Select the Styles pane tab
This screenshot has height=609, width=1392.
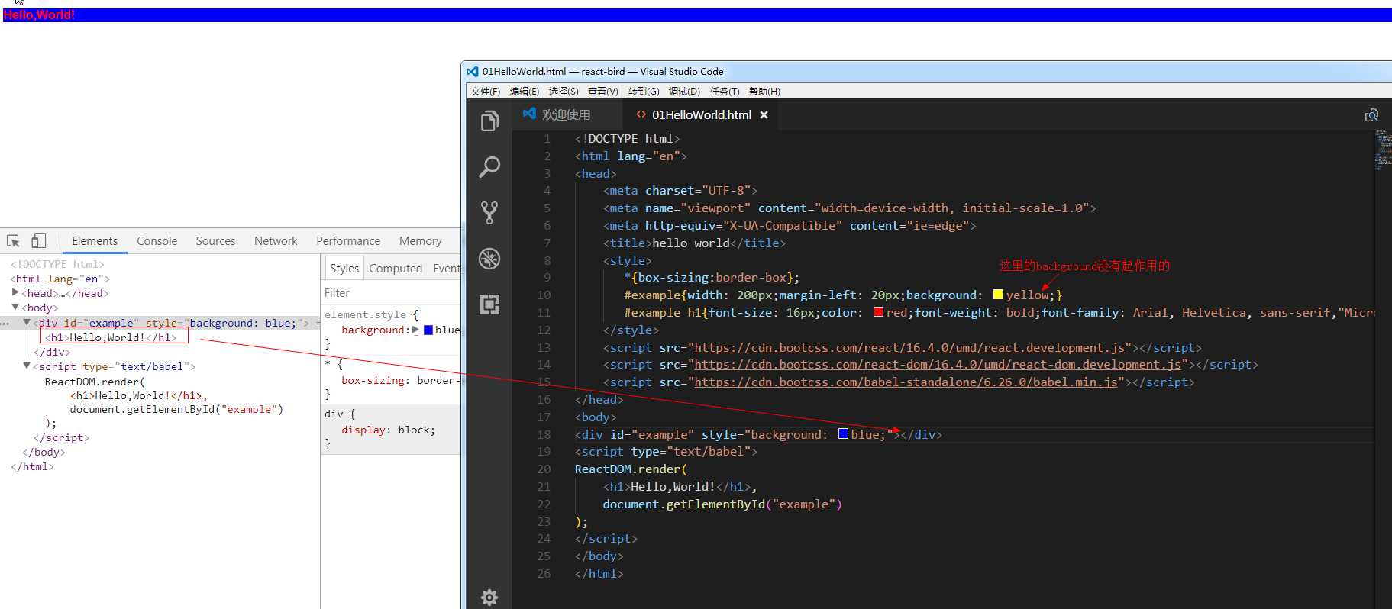(x=344, y=269)
